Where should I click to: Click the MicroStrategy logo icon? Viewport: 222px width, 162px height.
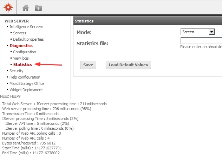[7, 7]
